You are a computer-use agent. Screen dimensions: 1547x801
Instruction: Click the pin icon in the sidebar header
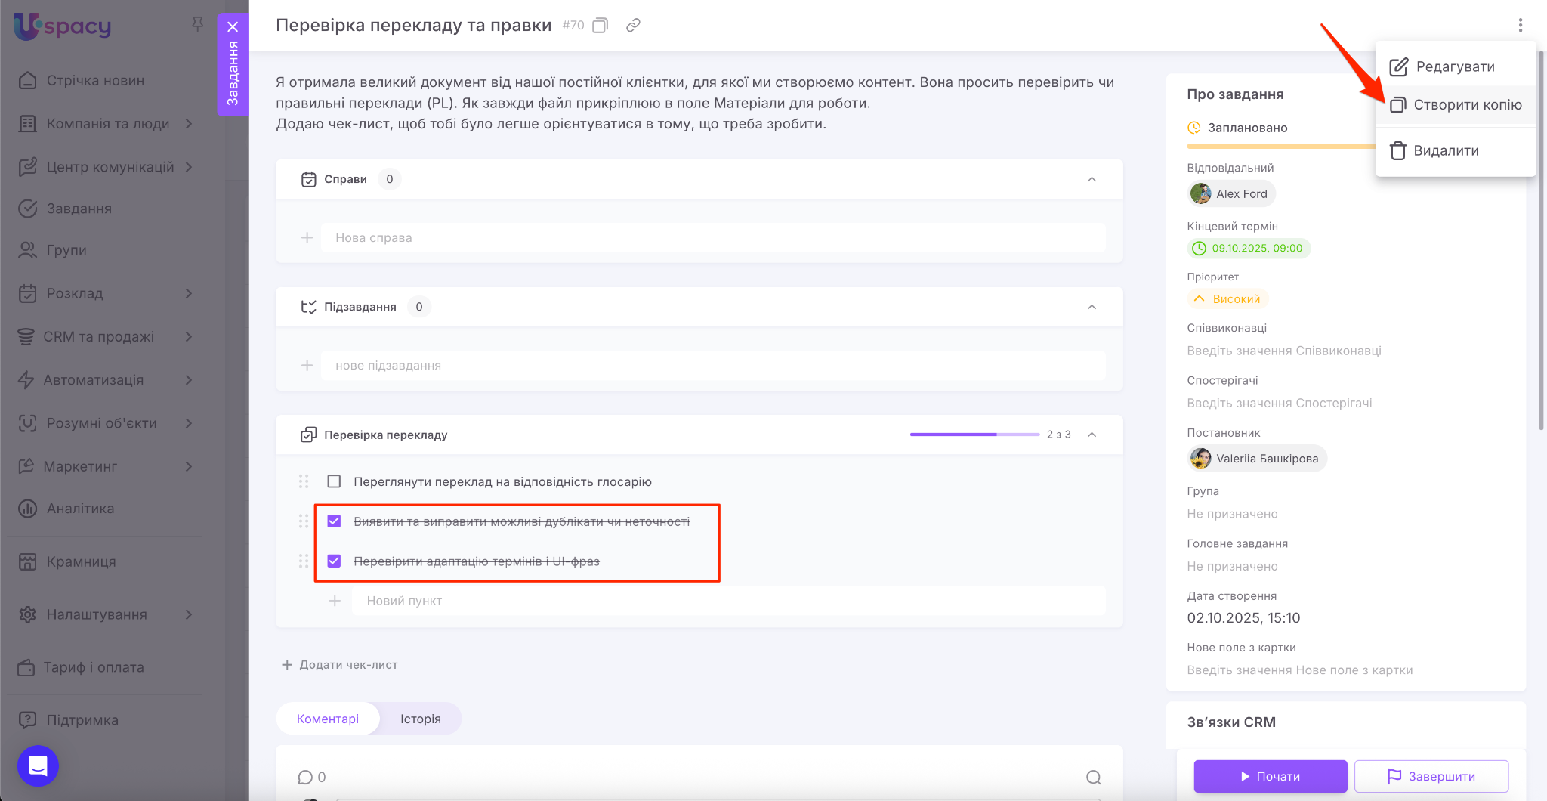pos(197,24)
